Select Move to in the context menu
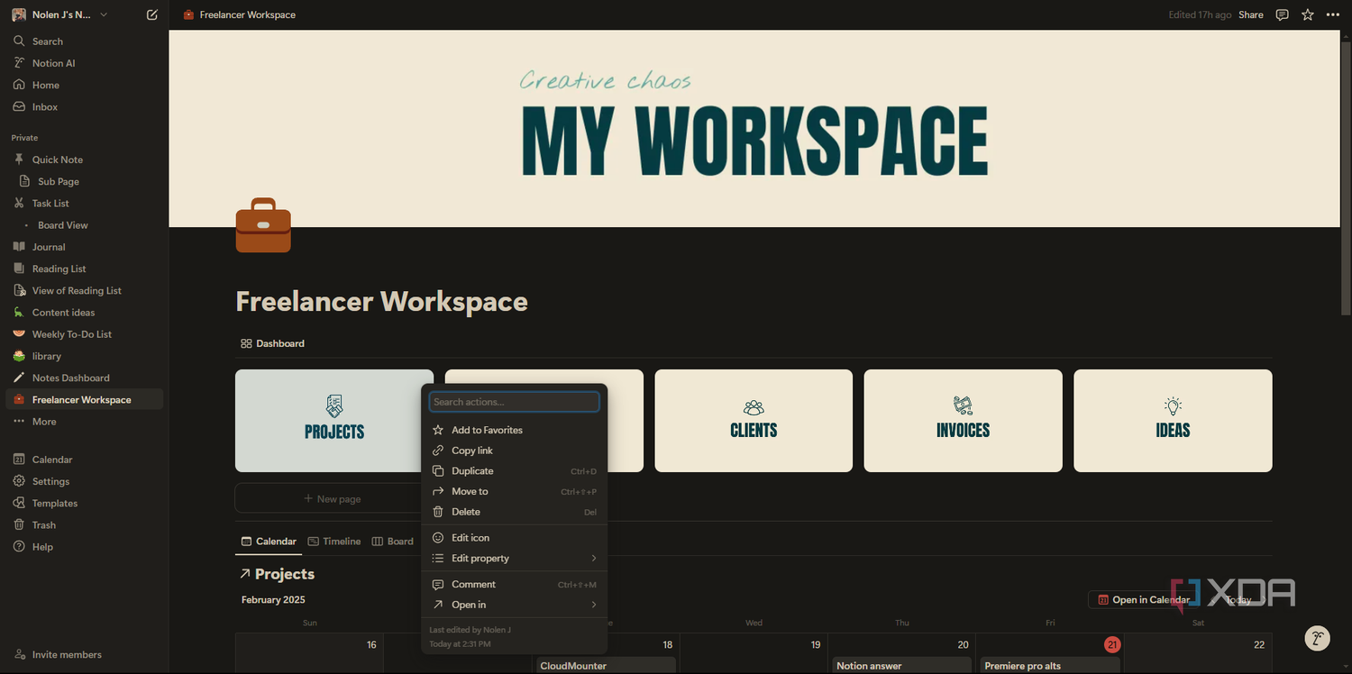The width and height of the screenshot is (1352, 674). tap(514, 491)
